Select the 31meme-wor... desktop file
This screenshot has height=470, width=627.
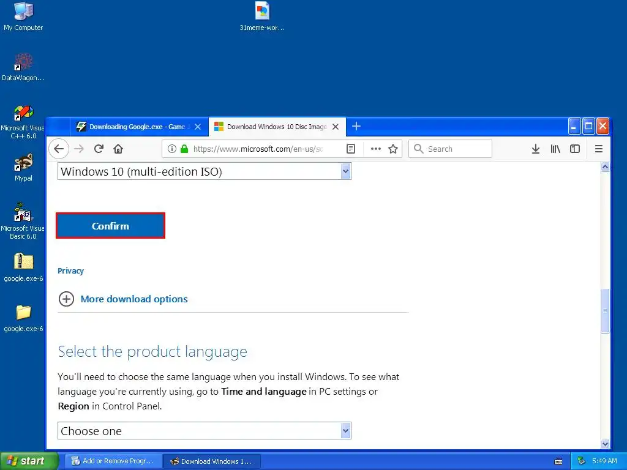coord(262,17)
